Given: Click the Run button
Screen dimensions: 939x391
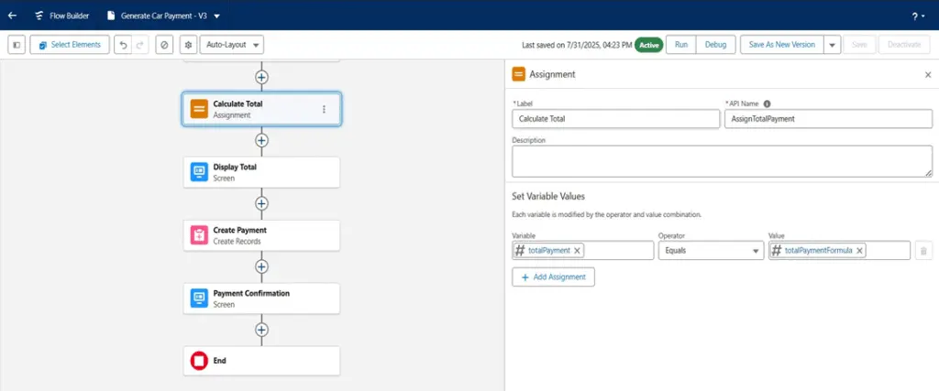Looking at the screenshot, I should pos(681,45).
